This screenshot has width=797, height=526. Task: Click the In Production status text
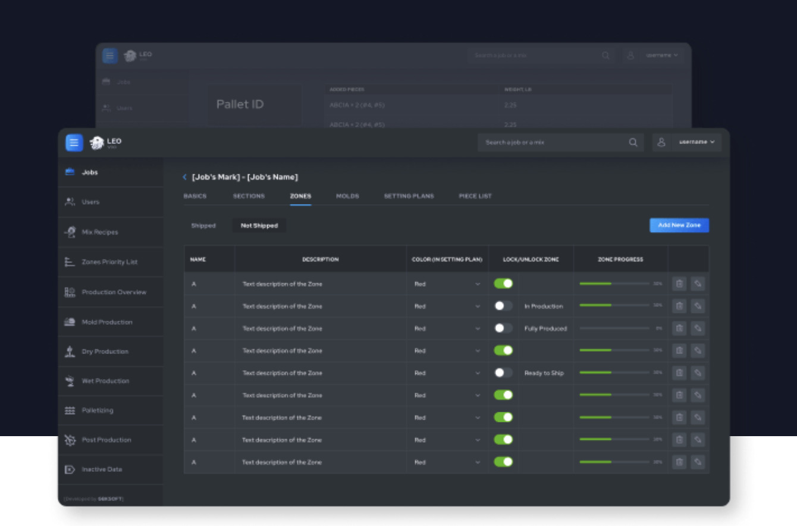click(x=544, y=306)
